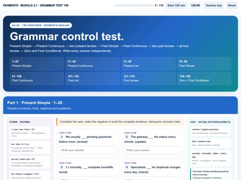This screenshot has height=180, width=241.
Task: Click answer field for question 1
Action: tap(88, 150)
